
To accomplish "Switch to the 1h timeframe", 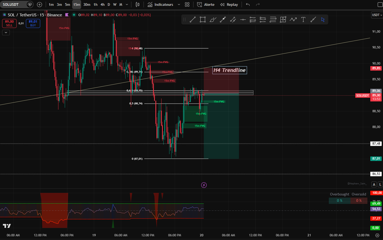I will coord(96,5).
